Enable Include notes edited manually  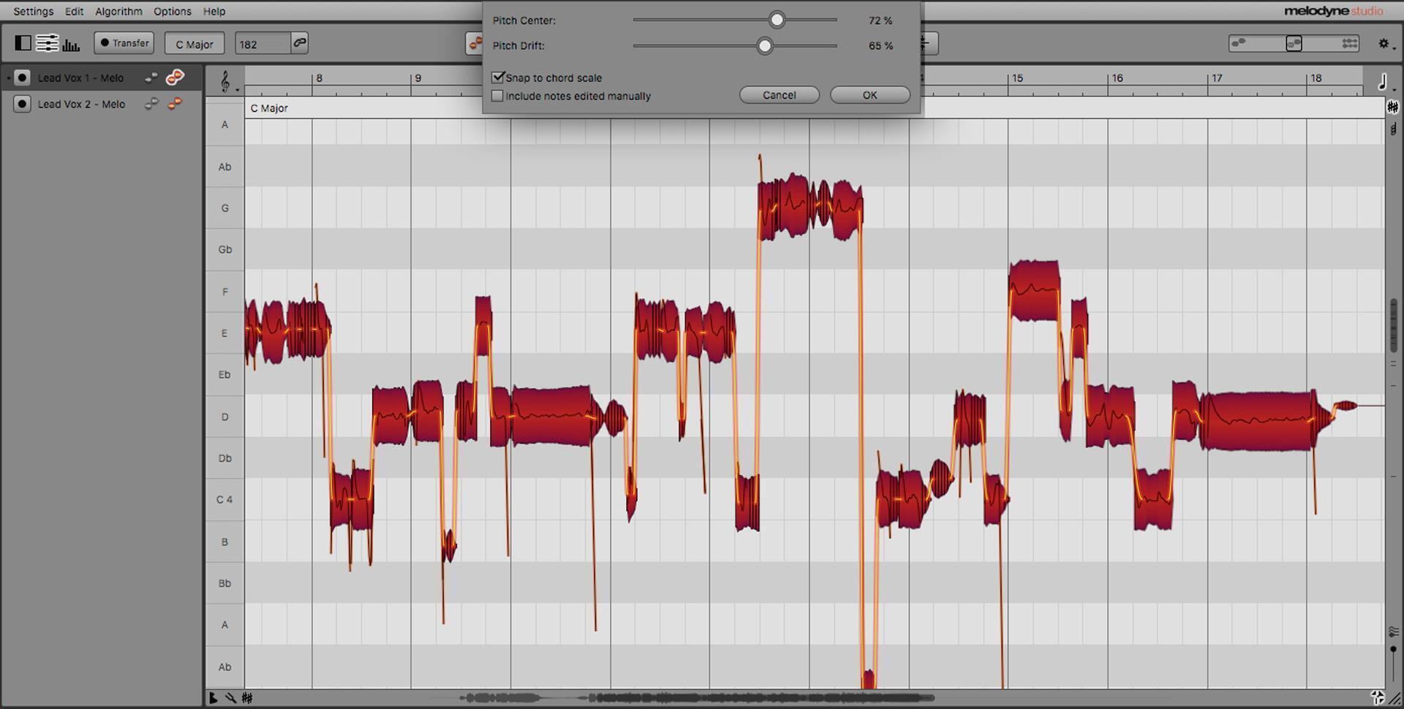pos(498,96)
